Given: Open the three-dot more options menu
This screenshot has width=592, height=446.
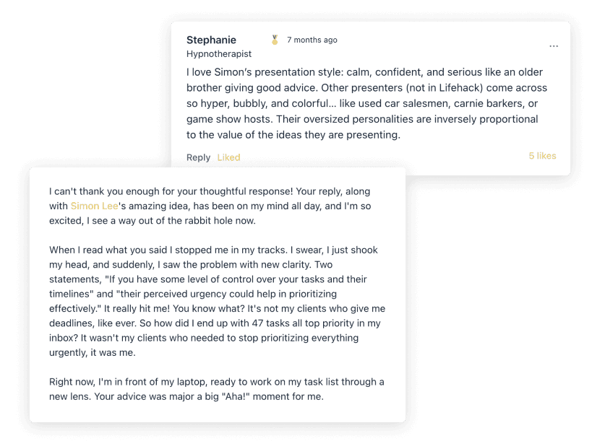Looking at the screenshot, I should click(x=554, y=46).
